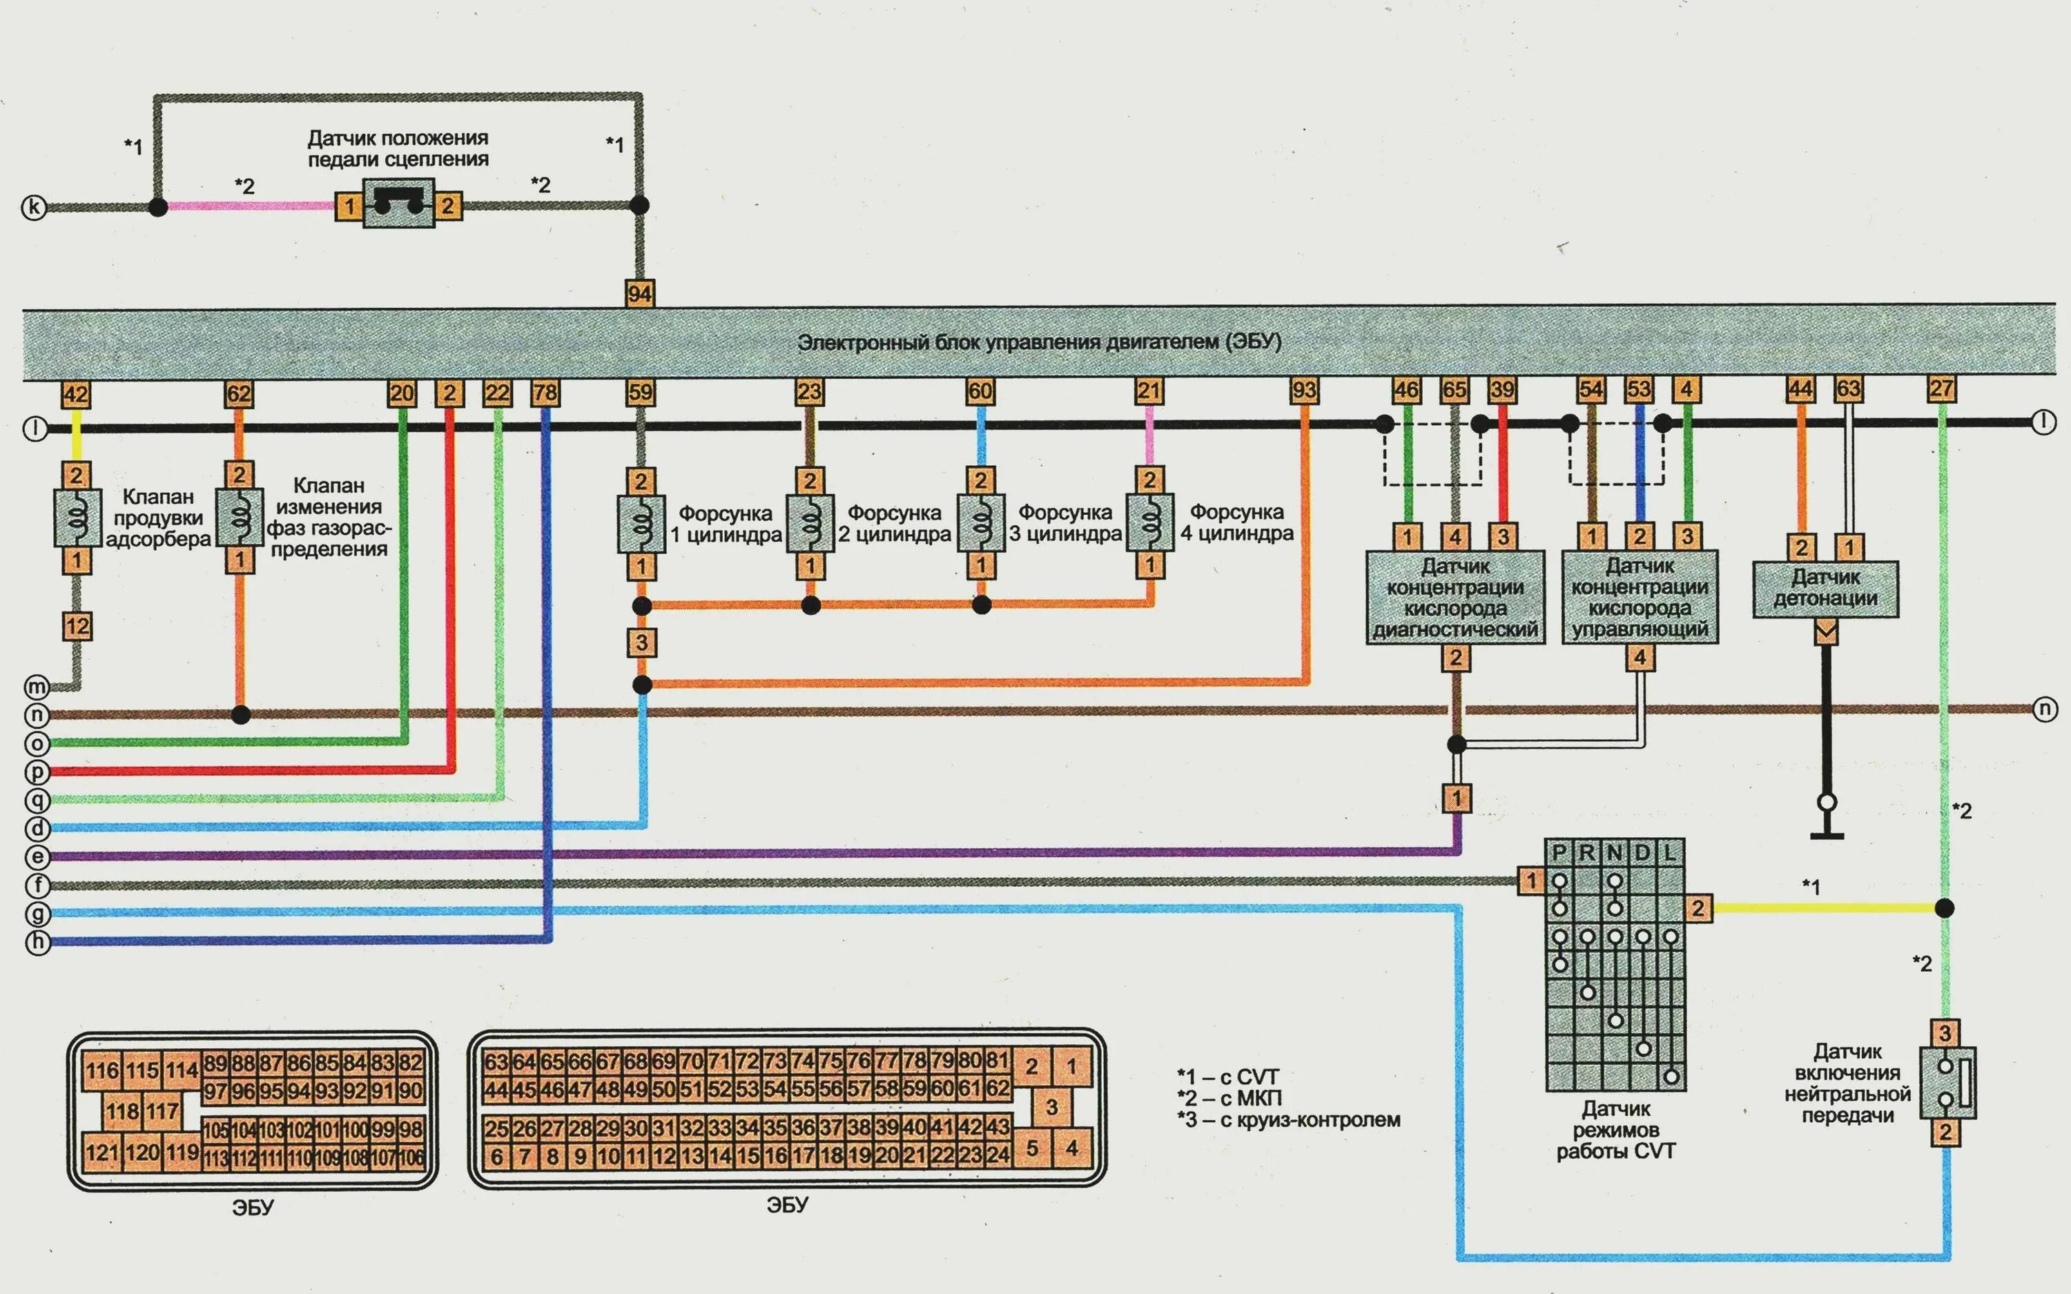Click ECU pin 78 terminal
Viewport: 2071px width, 1294px height.
[x=545, y=393]
